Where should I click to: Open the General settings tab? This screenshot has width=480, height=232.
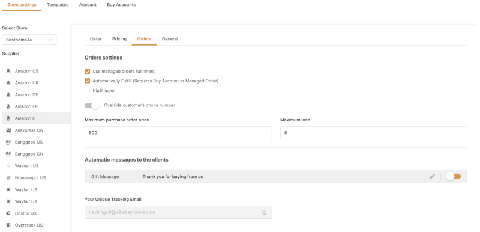(x=170, y=39)
